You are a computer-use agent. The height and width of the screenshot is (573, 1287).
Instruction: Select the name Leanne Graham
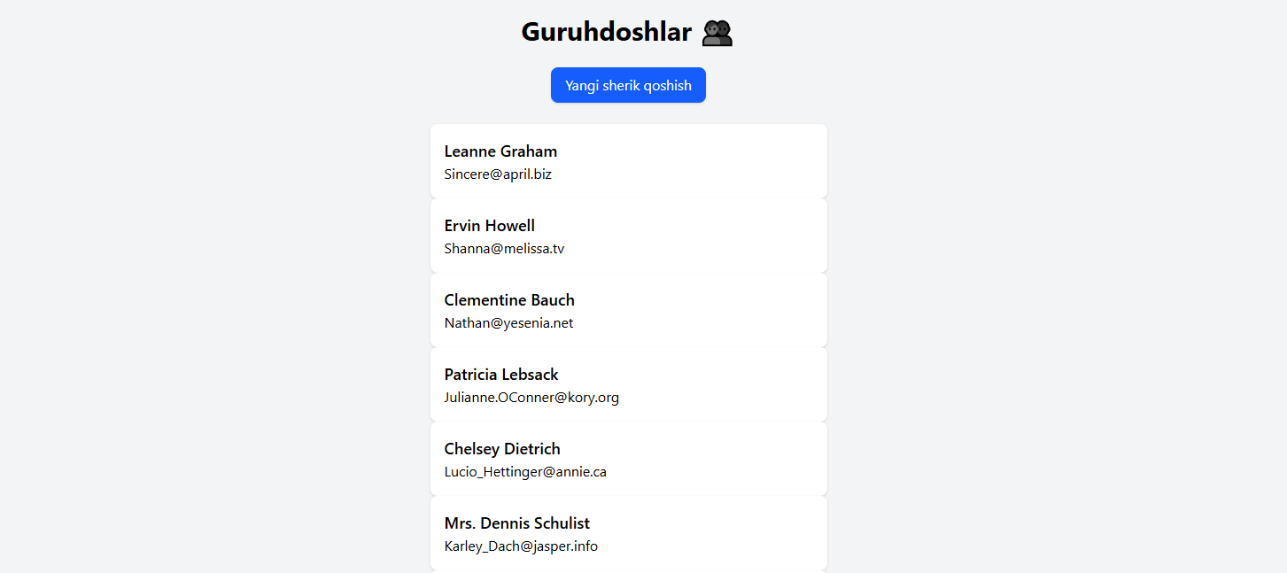[x=500, y=151]
